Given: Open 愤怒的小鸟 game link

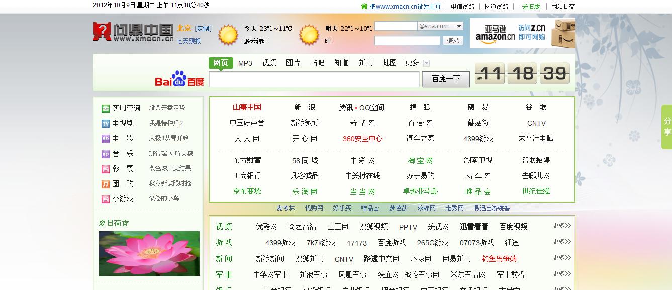Looking at the screenshot, I should point(164,198).
